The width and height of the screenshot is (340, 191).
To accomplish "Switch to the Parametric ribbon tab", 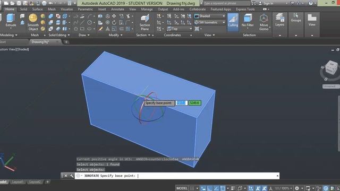I will click(86, 10).
